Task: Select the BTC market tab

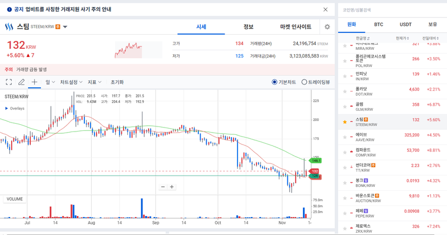Action: point(378,25)
